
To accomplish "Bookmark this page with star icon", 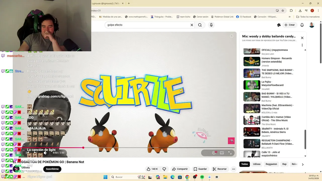I will pyautogui.click(x=283, y=11).
